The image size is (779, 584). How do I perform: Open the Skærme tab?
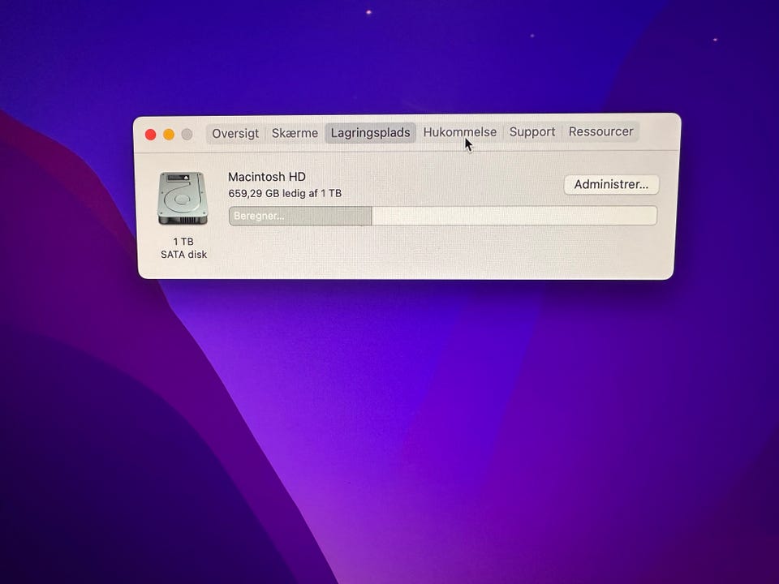pos(295,133)
